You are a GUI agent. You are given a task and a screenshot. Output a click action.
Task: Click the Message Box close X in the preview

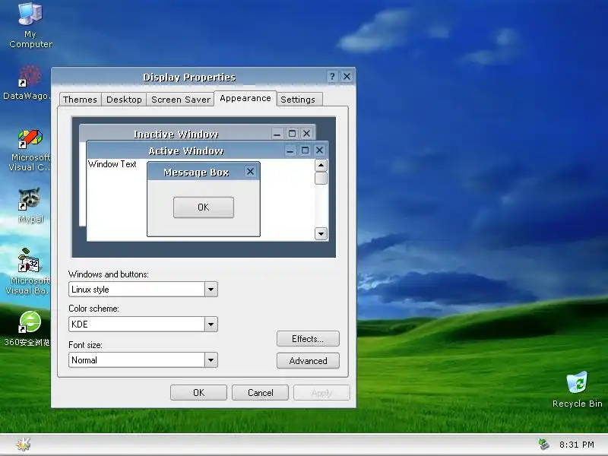tap(251, 172)
